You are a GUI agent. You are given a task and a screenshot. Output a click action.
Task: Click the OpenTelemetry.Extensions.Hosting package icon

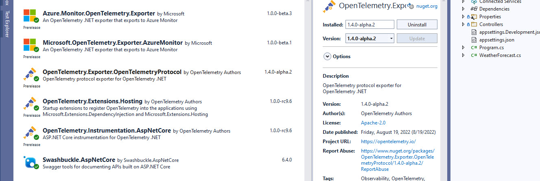coord(30,104)
